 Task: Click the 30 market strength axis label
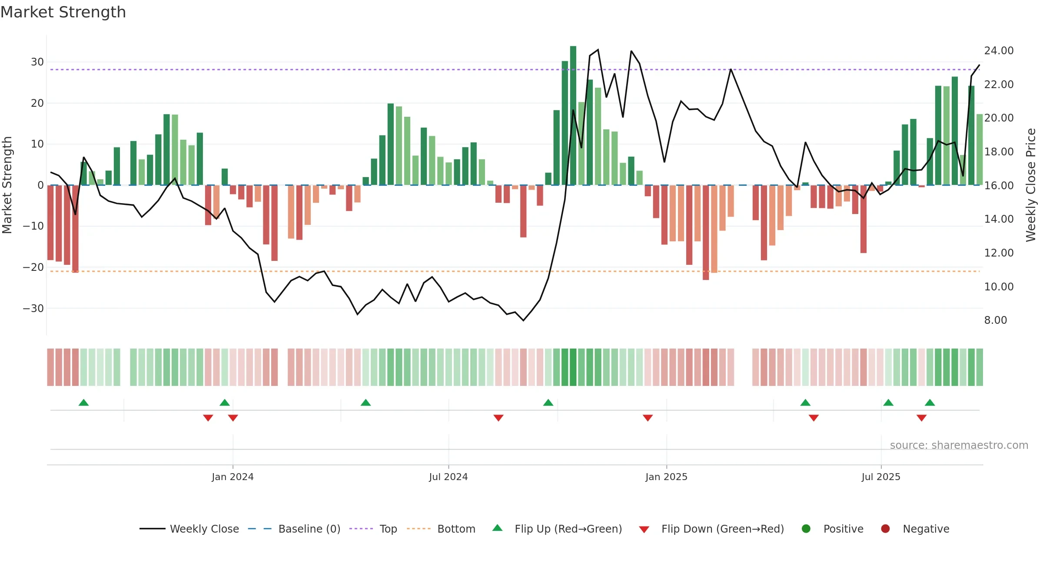pos(37,62)
